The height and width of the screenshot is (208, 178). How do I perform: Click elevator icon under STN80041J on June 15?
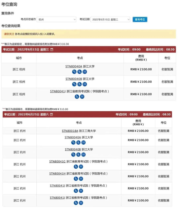click(82, 97)
